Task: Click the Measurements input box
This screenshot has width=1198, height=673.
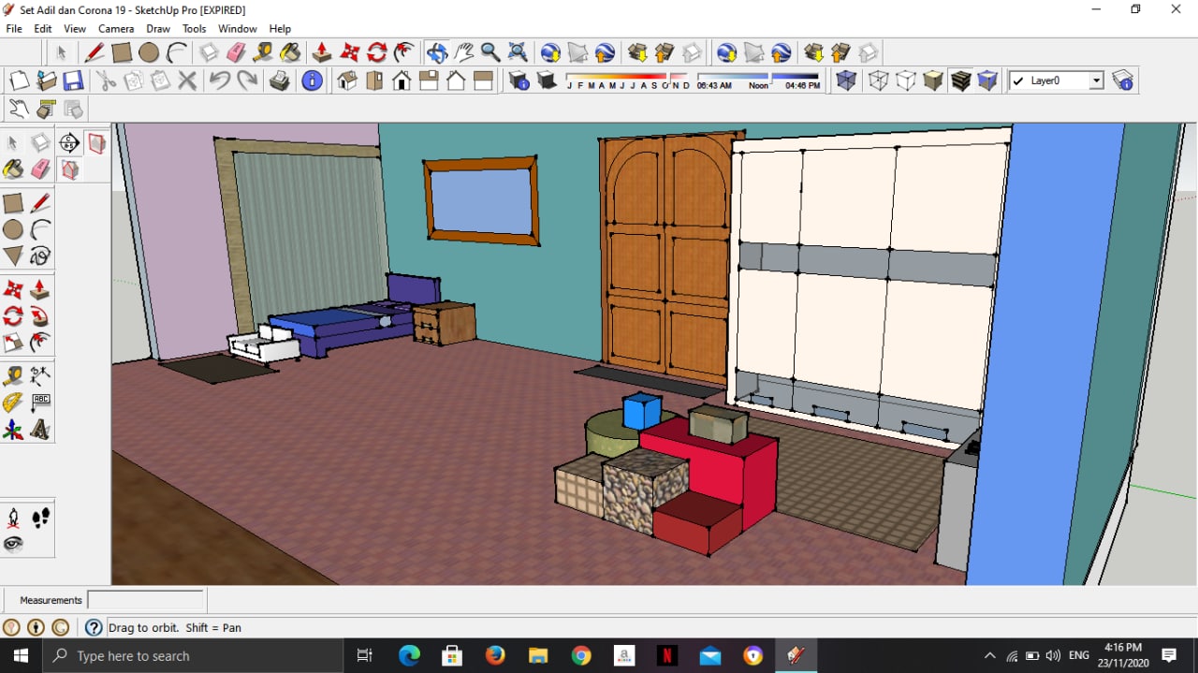Action: pyautogui.click(x=145, y=600)
